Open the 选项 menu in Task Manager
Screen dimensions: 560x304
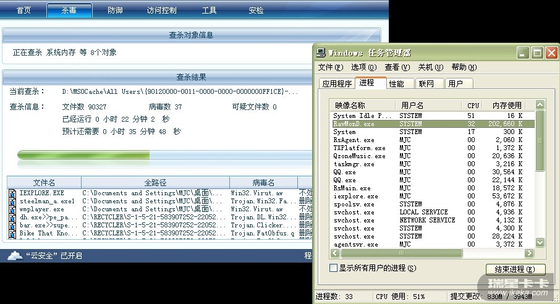(x=364, y=67)
